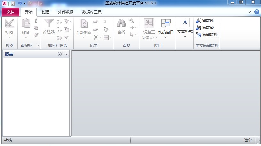Open the 文本格式 text formatting menu

(185, 28)
